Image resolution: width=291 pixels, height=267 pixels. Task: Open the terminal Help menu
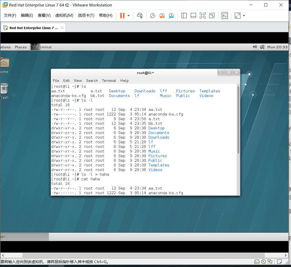(x=124, y=81)
